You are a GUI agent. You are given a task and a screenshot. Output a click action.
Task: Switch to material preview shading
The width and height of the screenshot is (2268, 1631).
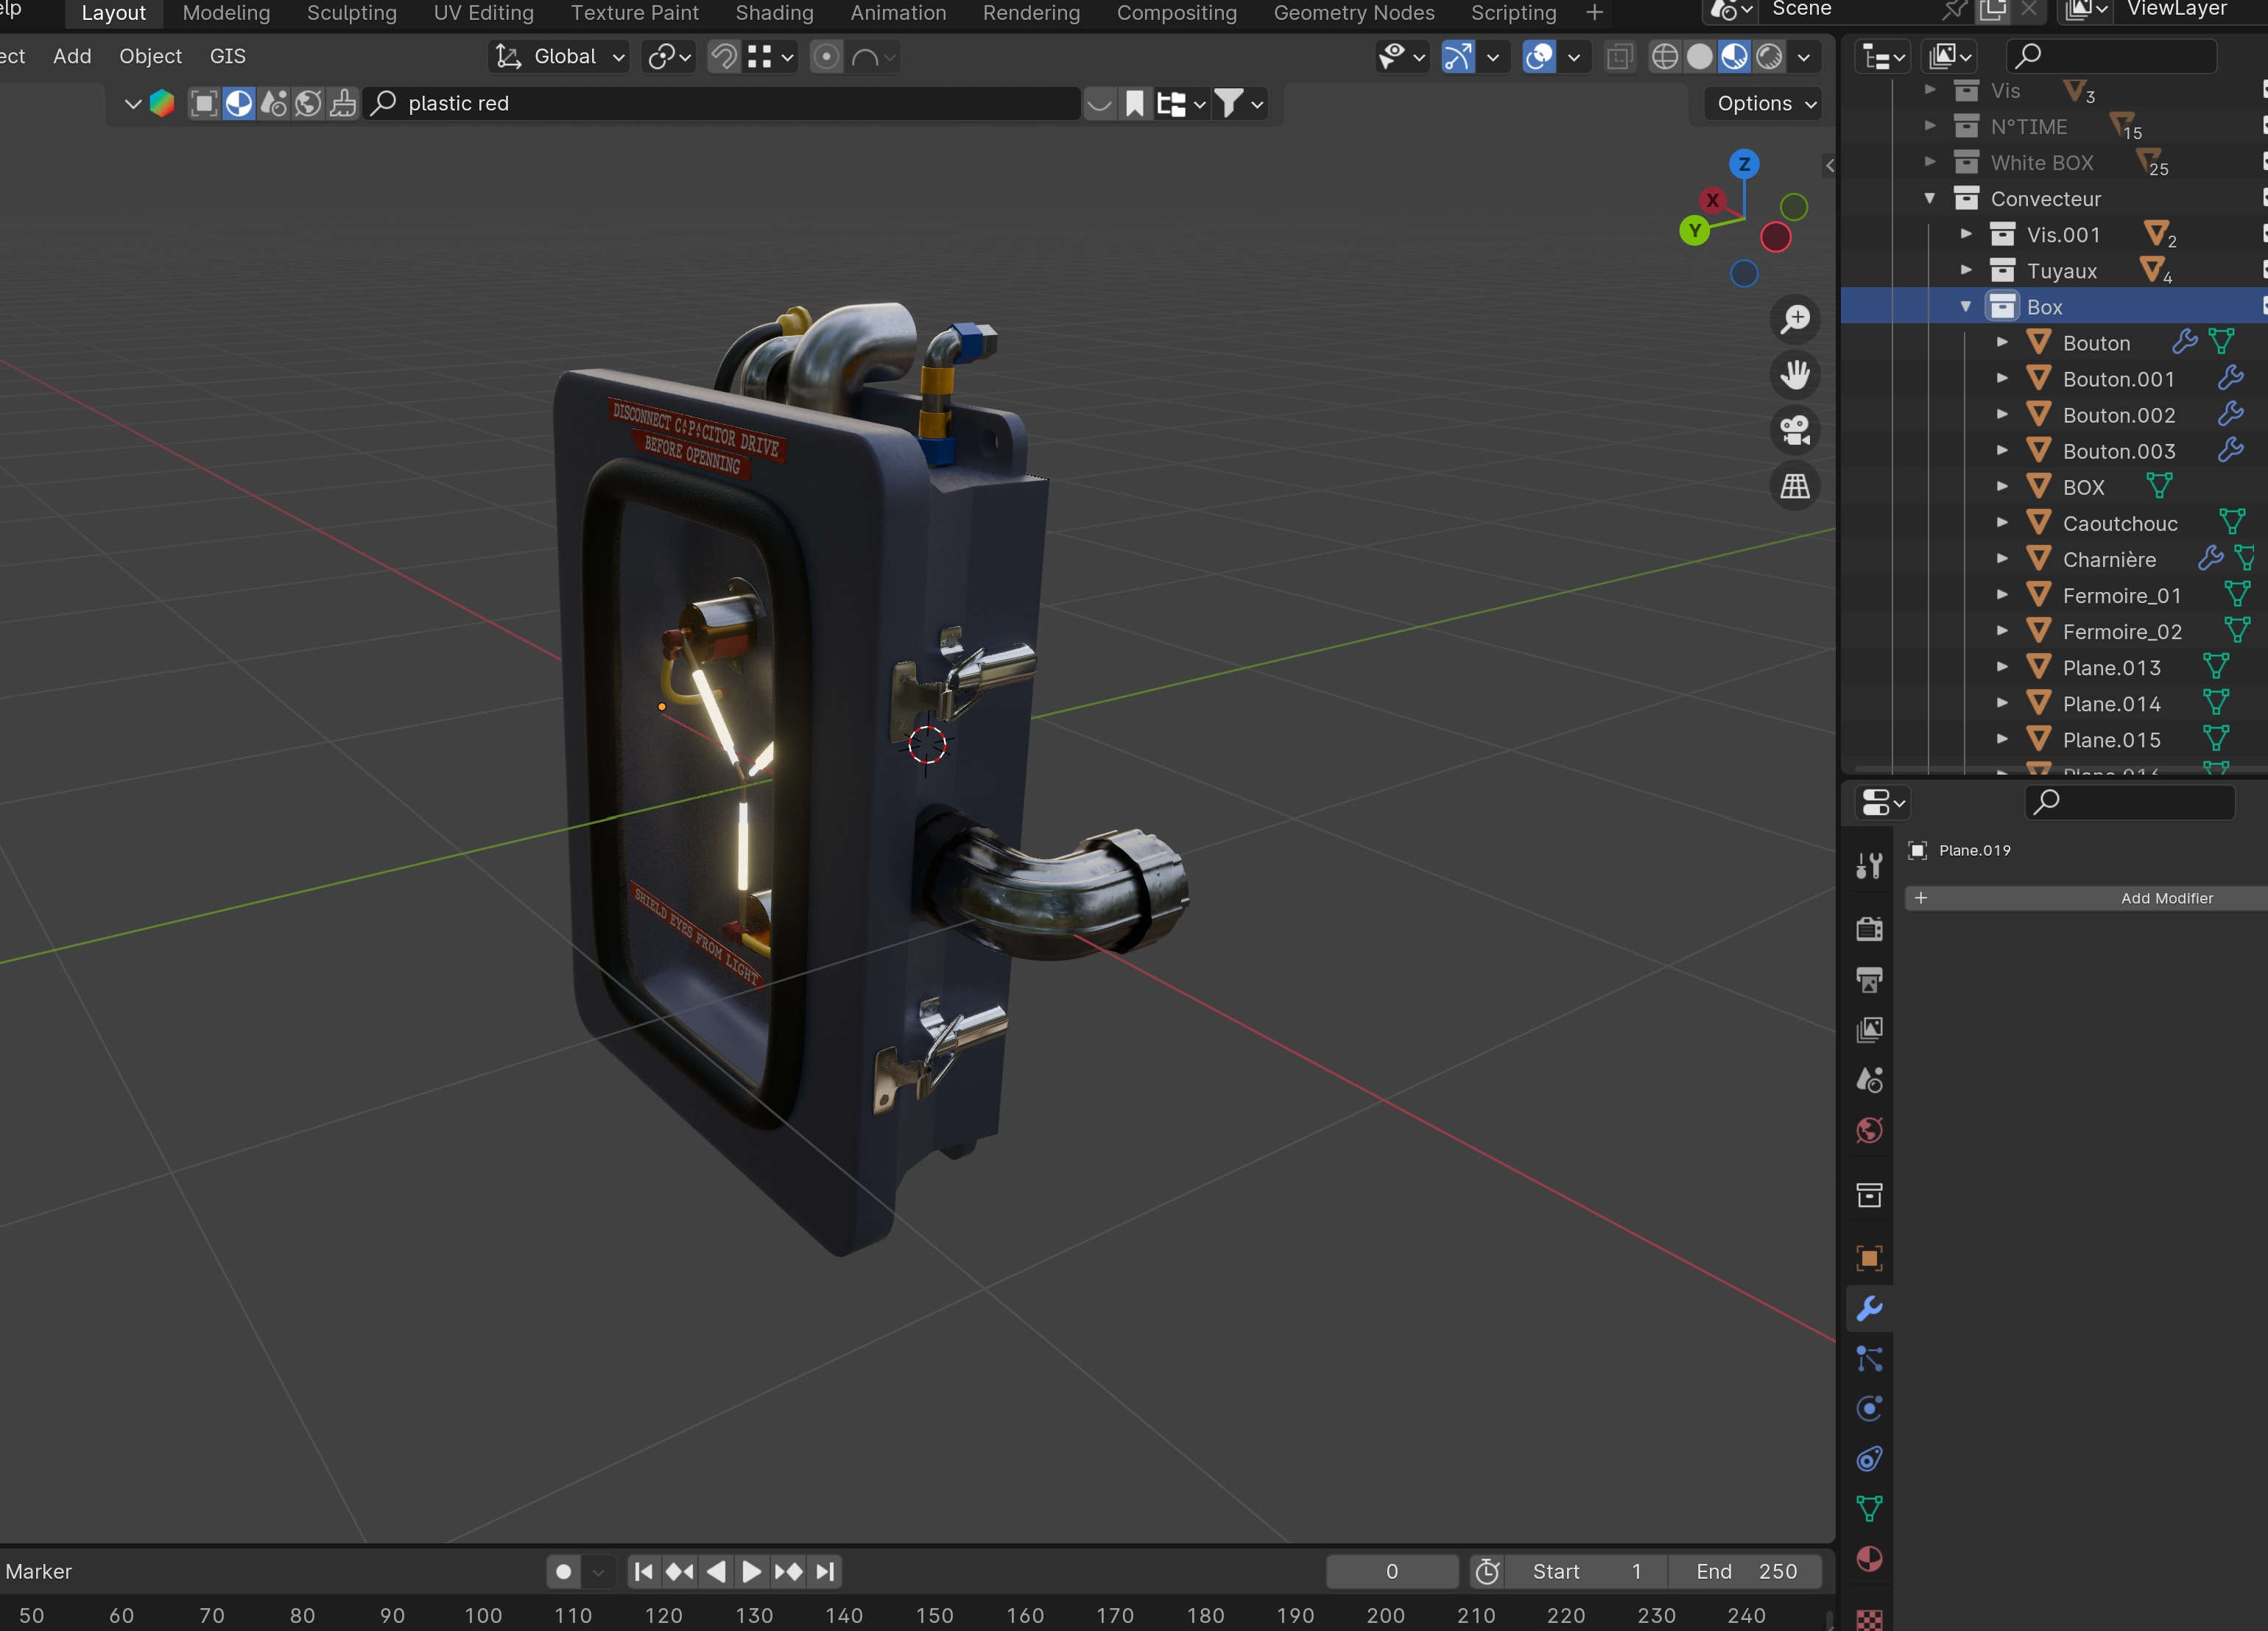point(1734,56)
